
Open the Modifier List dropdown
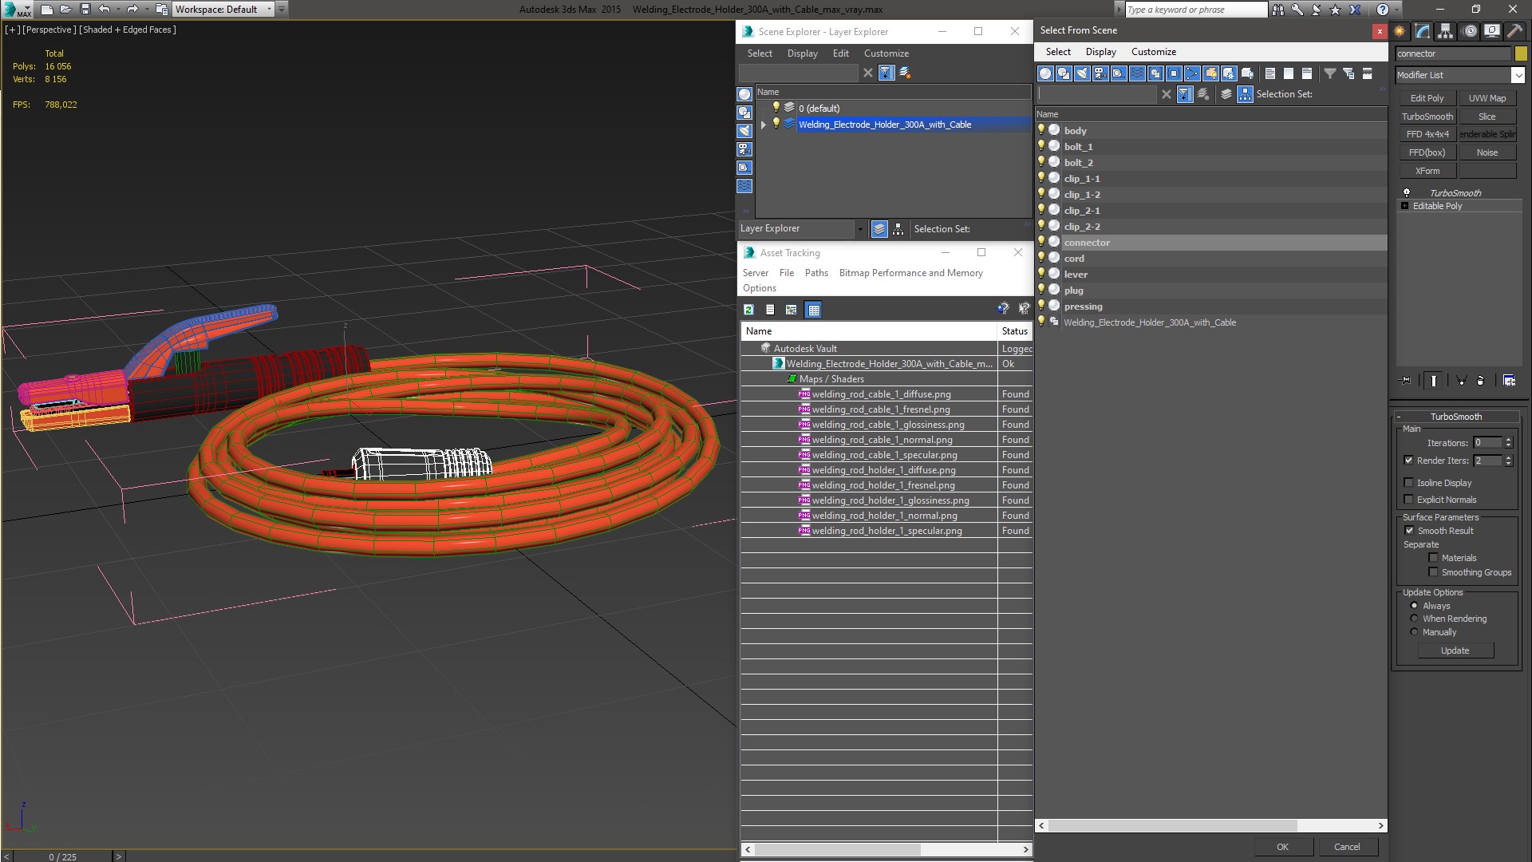[x=1517, y=75]
